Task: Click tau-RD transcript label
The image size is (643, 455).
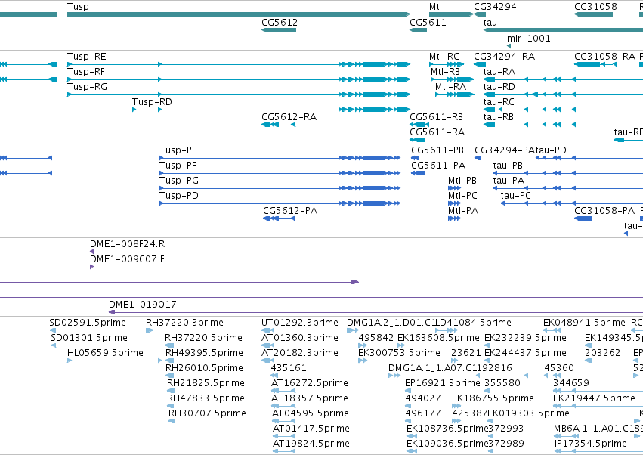Action: coord(499,87)
